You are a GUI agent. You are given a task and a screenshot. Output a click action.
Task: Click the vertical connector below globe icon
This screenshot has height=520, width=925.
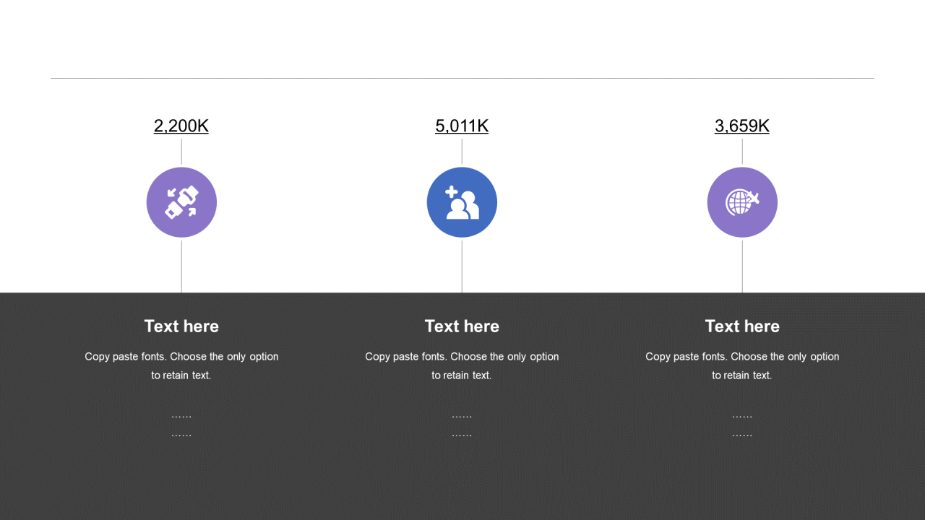(742, 266)
